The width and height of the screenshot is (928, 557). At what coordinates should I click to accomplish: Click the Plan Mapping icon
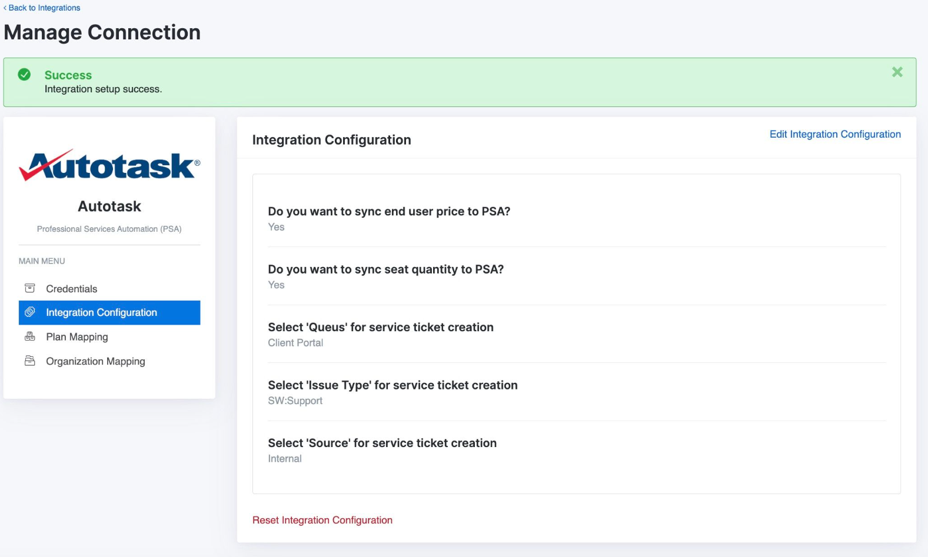(x=30, y=336)
